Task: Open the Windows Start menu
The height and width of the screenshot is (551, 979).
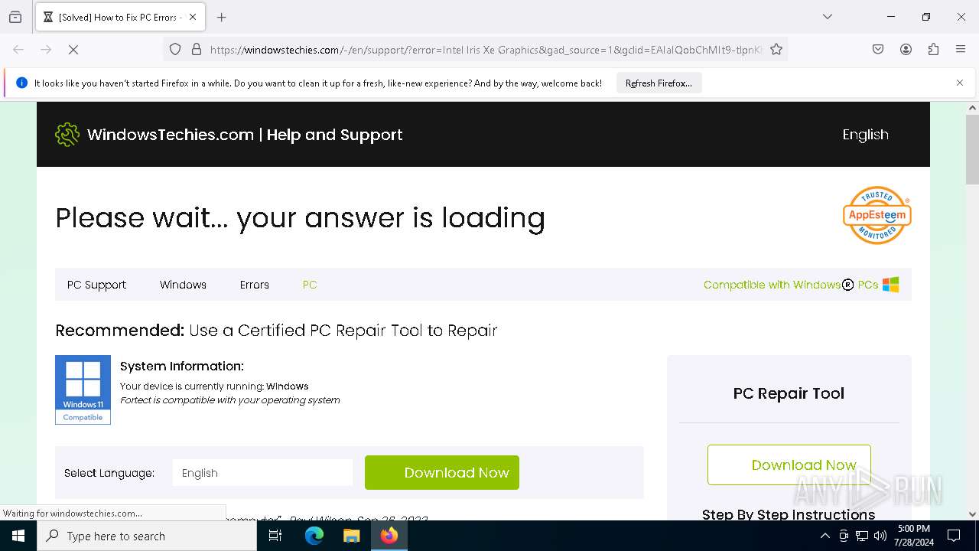Action: tap(18, 536)
